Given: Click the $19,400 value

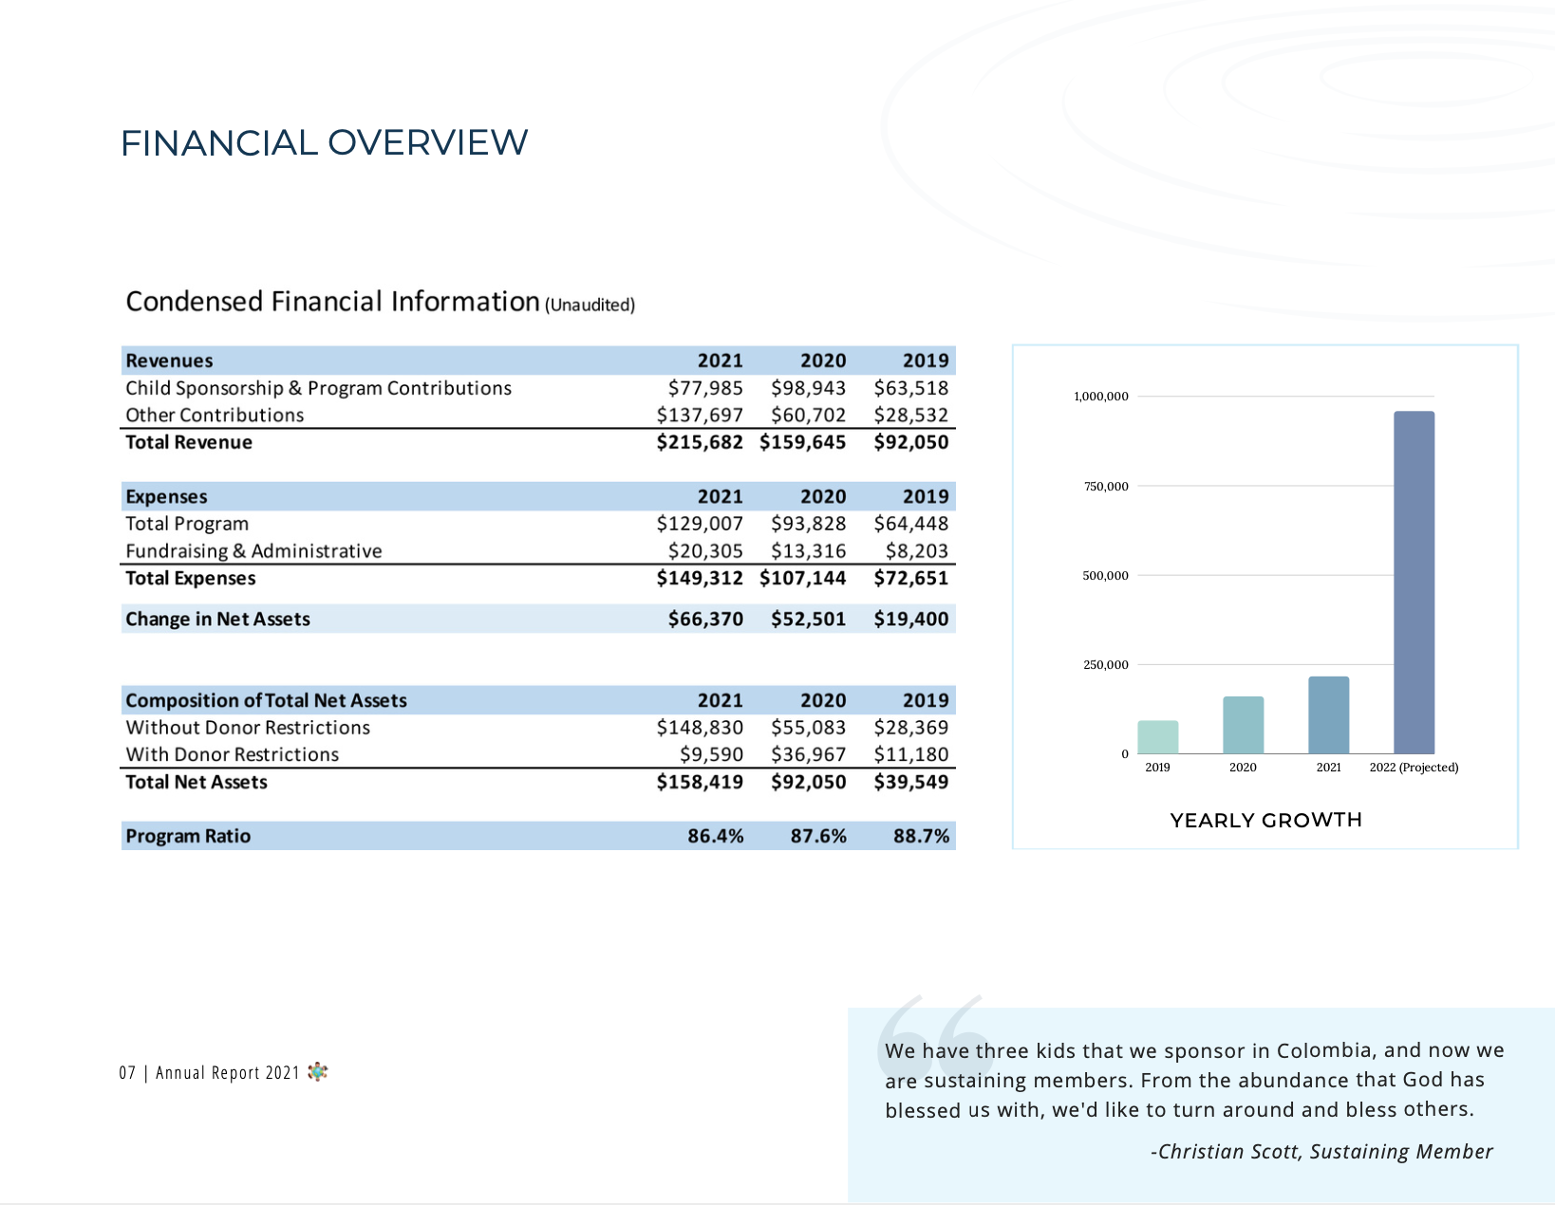Looking at the screenshot, I should (911, 619).
